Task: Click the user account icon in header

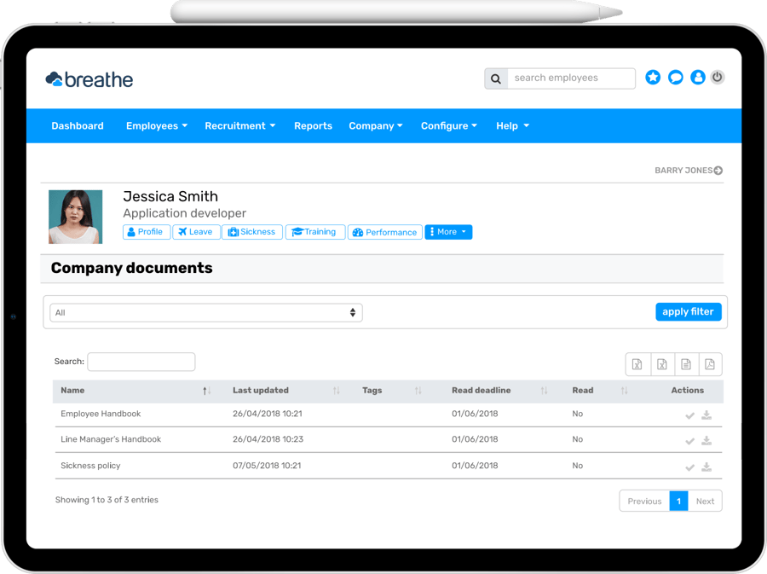Action: 698,78
